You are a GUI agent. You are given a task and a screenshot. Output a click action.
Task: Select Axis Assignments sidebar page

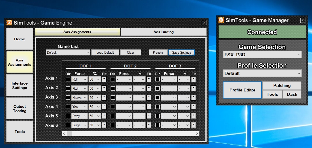click(x=20, y=62)
